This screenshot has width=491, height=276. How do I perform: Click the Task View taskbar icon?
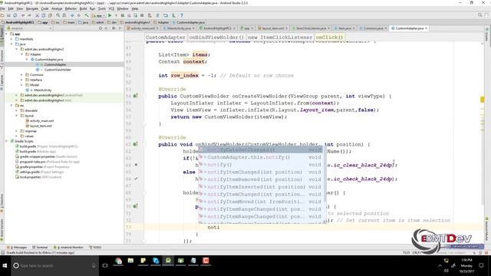pyautogui.click(x=105, y=266)
